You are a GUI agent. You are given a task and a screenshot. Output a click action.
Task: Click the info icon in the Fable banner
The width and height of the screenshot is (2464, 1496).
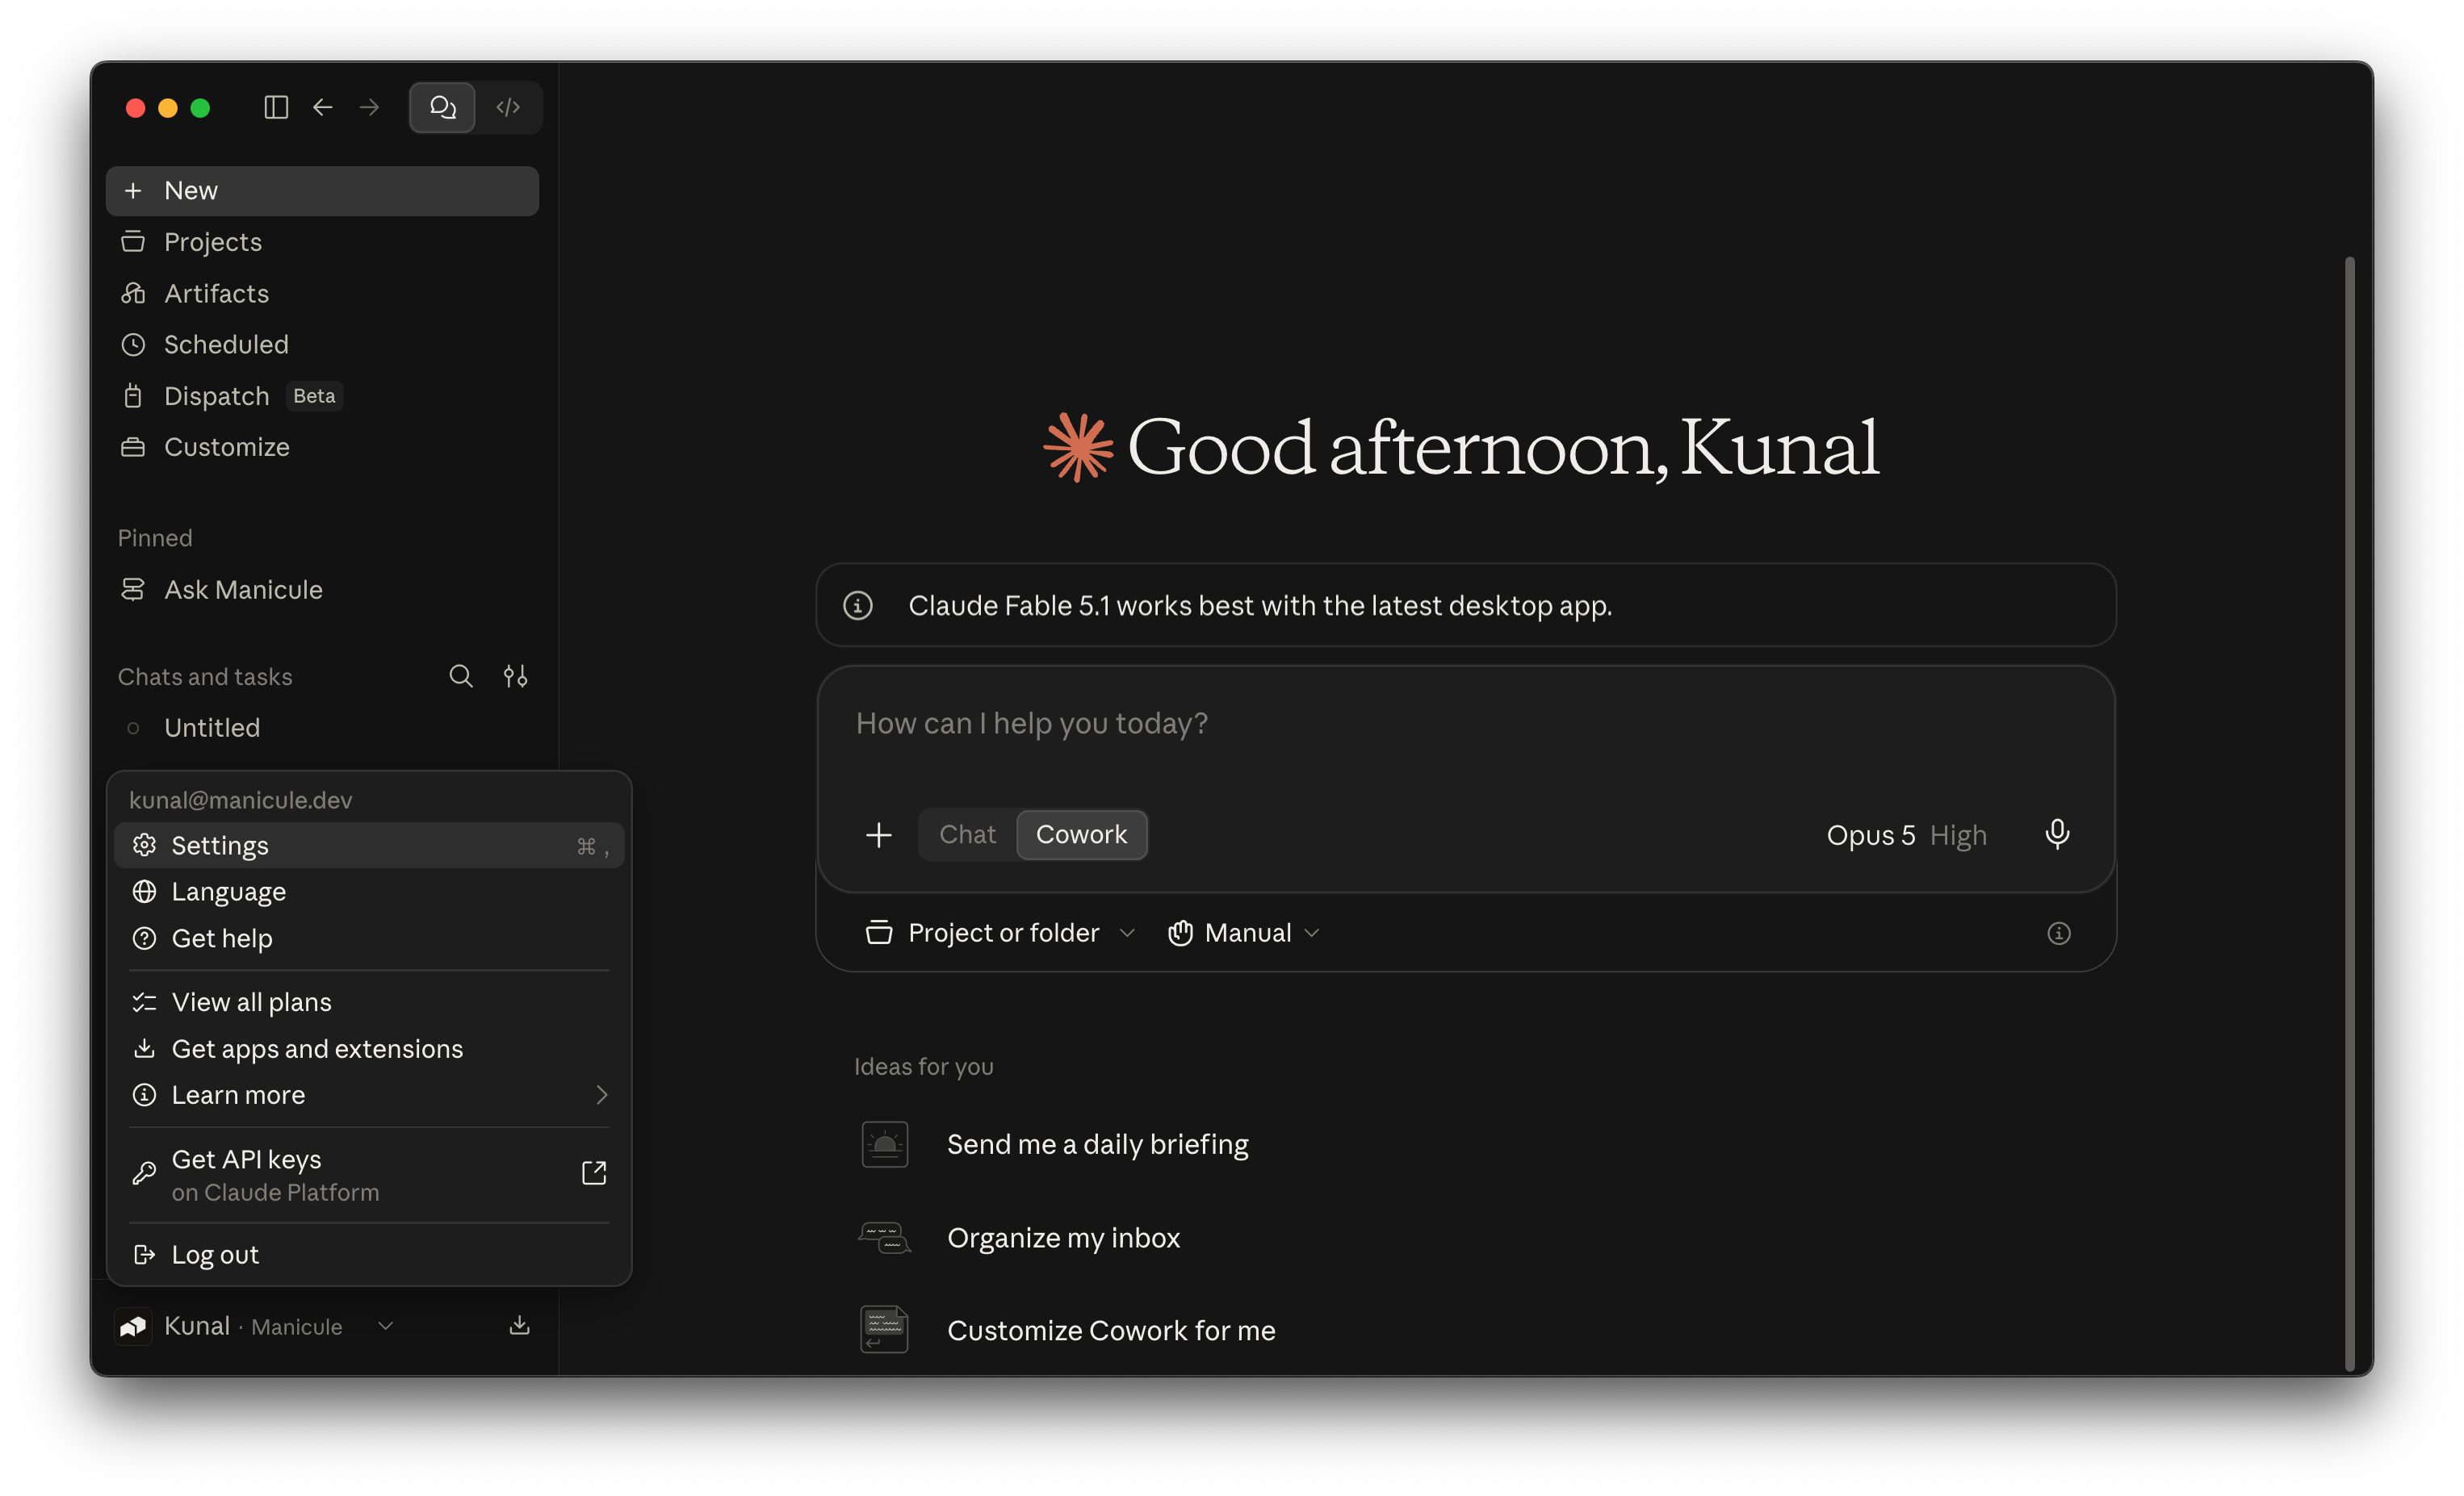click(x=858, y=606)
